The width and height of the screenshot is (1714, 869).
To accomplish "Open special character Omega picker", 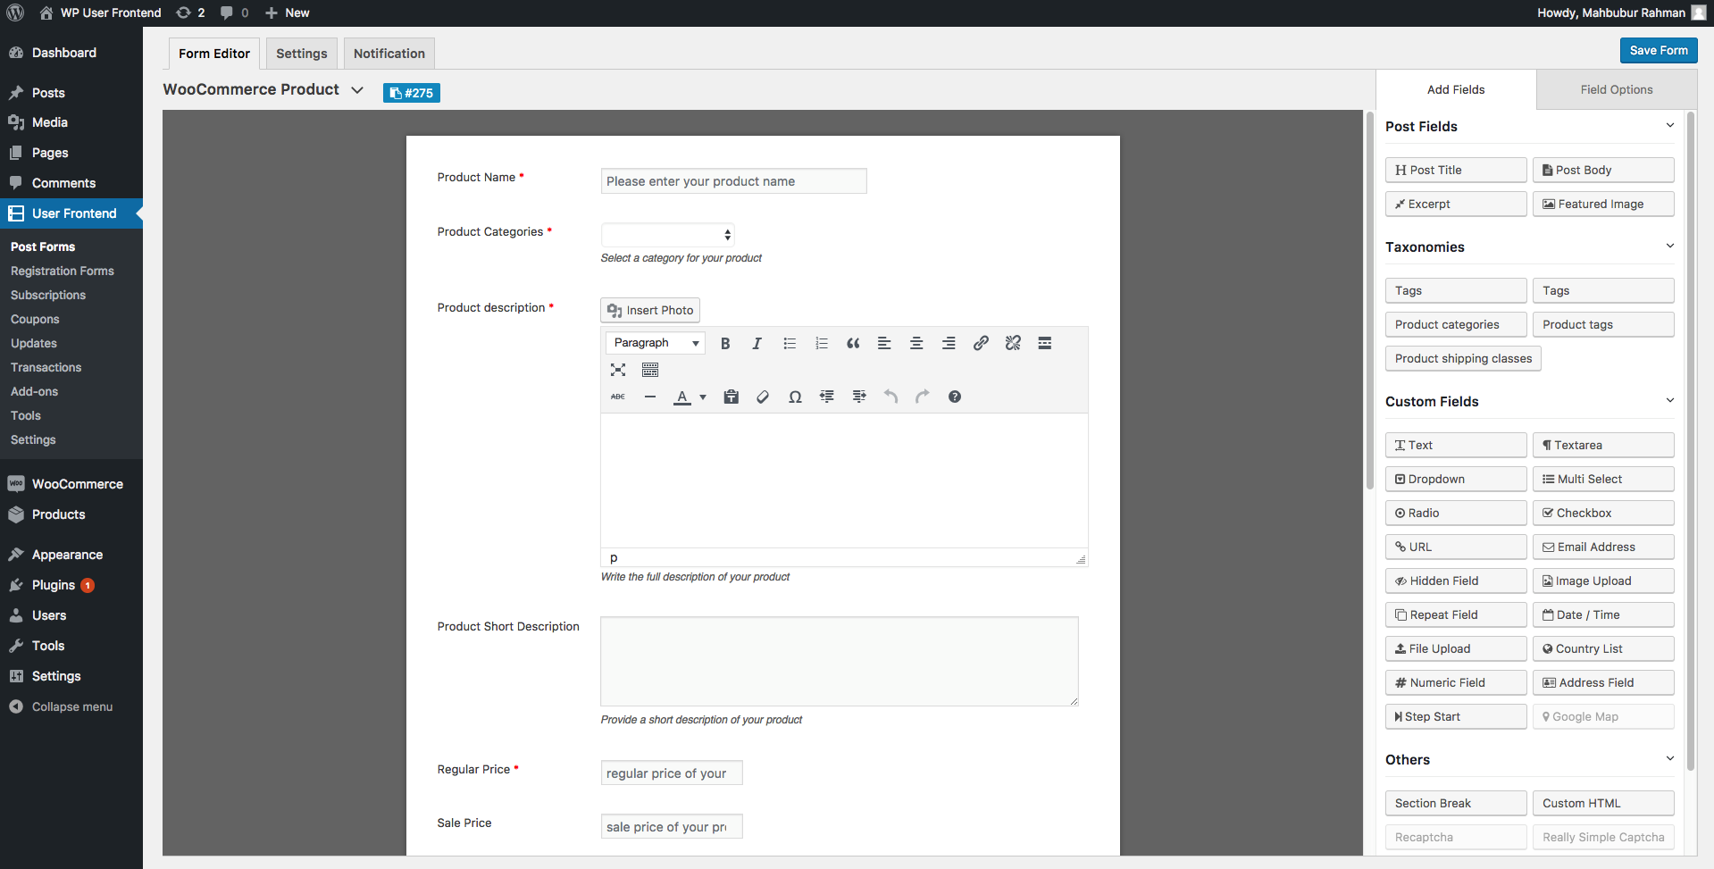I will [x=795, y=397].
